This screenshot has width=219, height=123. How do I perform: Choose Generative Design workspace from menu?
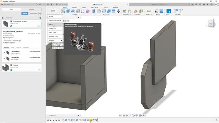point(55,20)
